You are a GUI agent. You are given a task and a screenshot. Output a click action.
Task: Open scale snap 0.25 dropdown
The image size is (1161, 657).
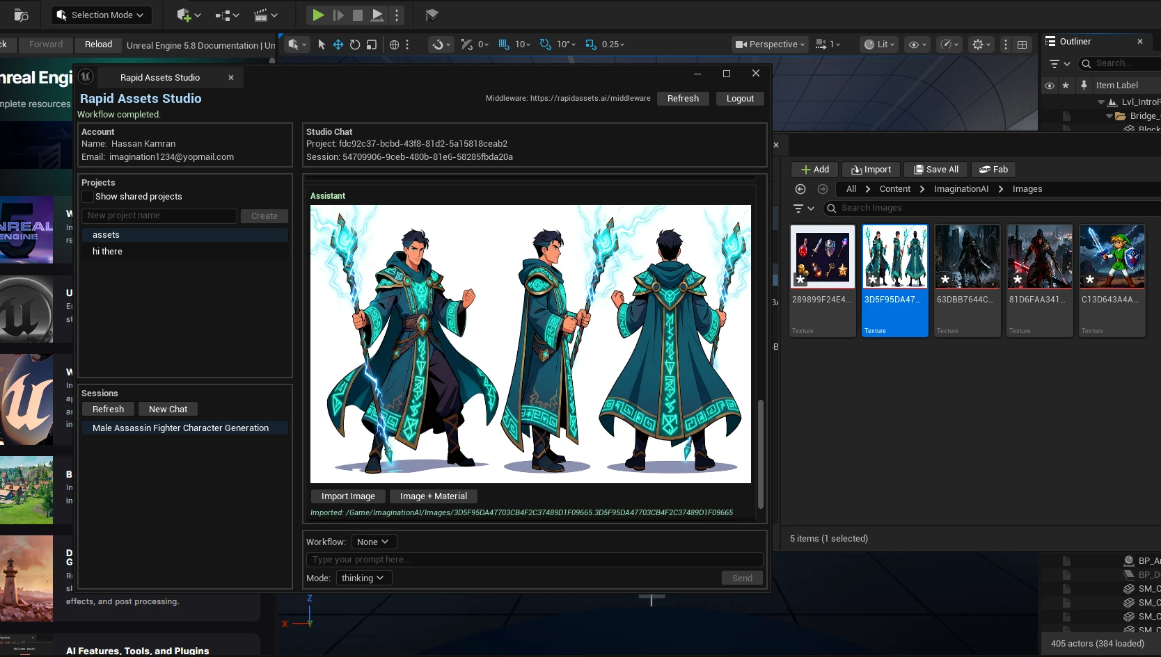pos(613,44)
